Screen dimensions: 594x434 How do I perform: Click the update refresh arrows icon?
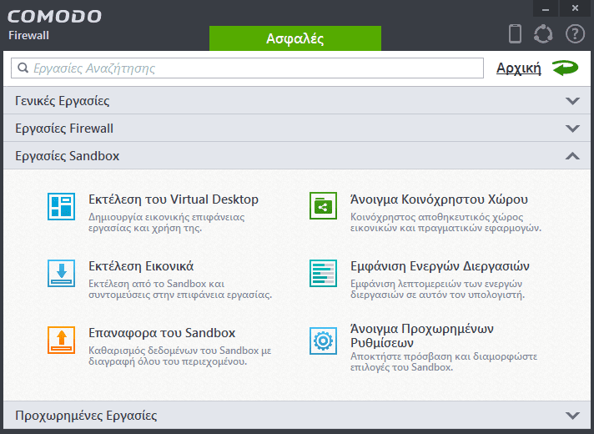543,33
